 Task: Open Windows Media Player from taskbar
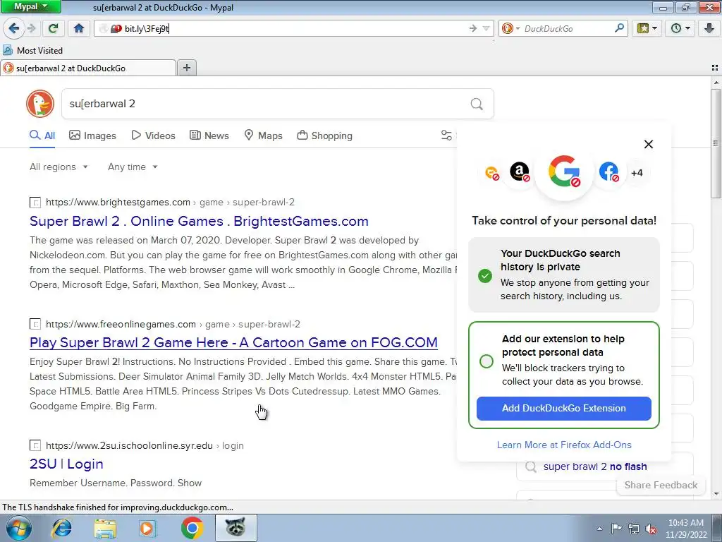(x=148, y=528)
